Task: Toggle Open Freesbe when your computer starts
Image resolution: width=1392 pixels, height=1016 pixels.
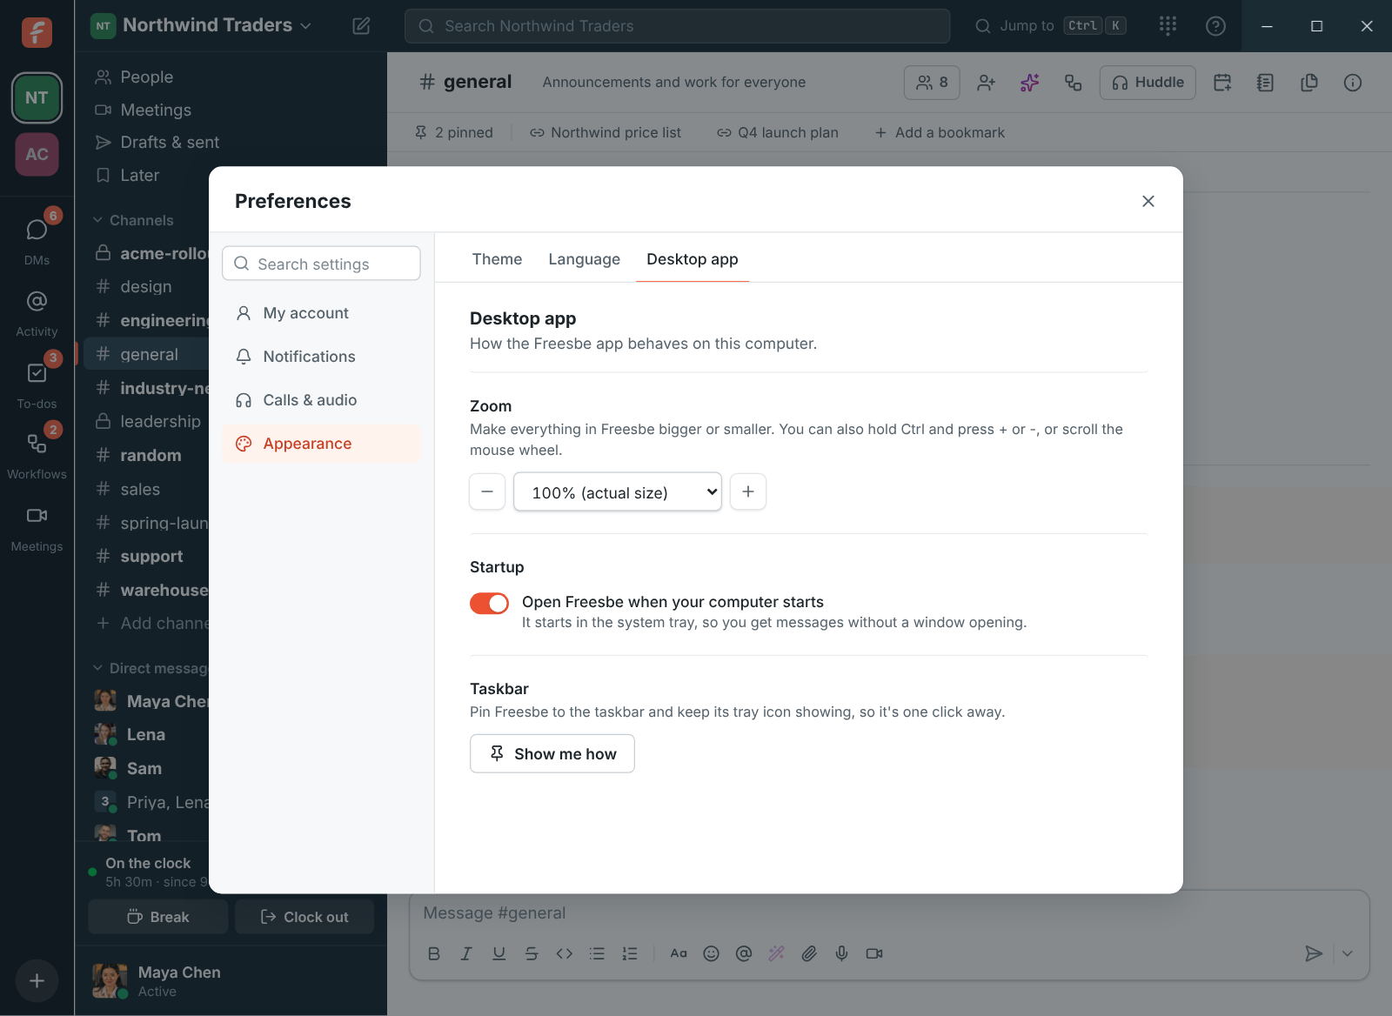Action: coord(489,603)
